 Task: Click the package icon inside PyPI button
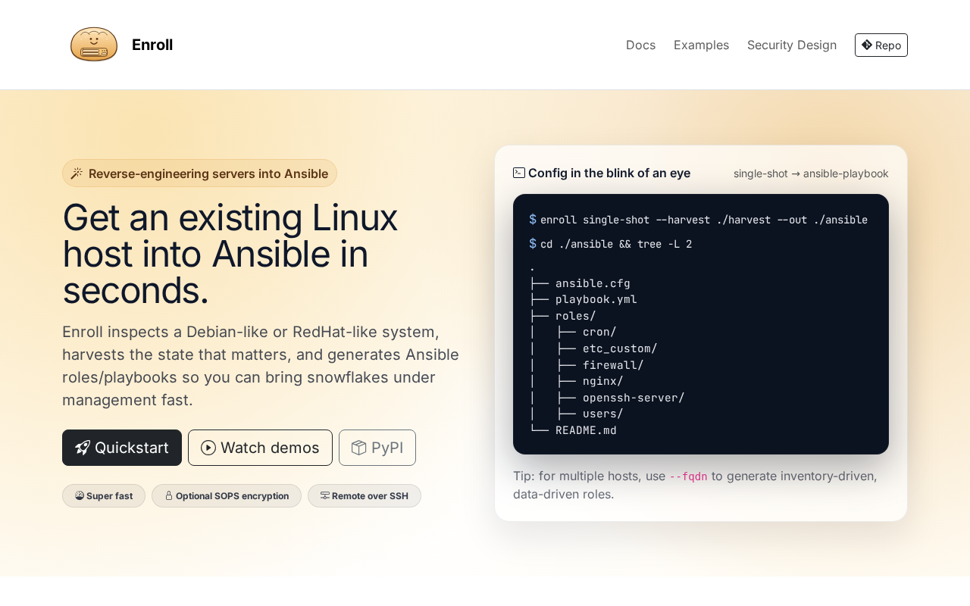[357, 448]
